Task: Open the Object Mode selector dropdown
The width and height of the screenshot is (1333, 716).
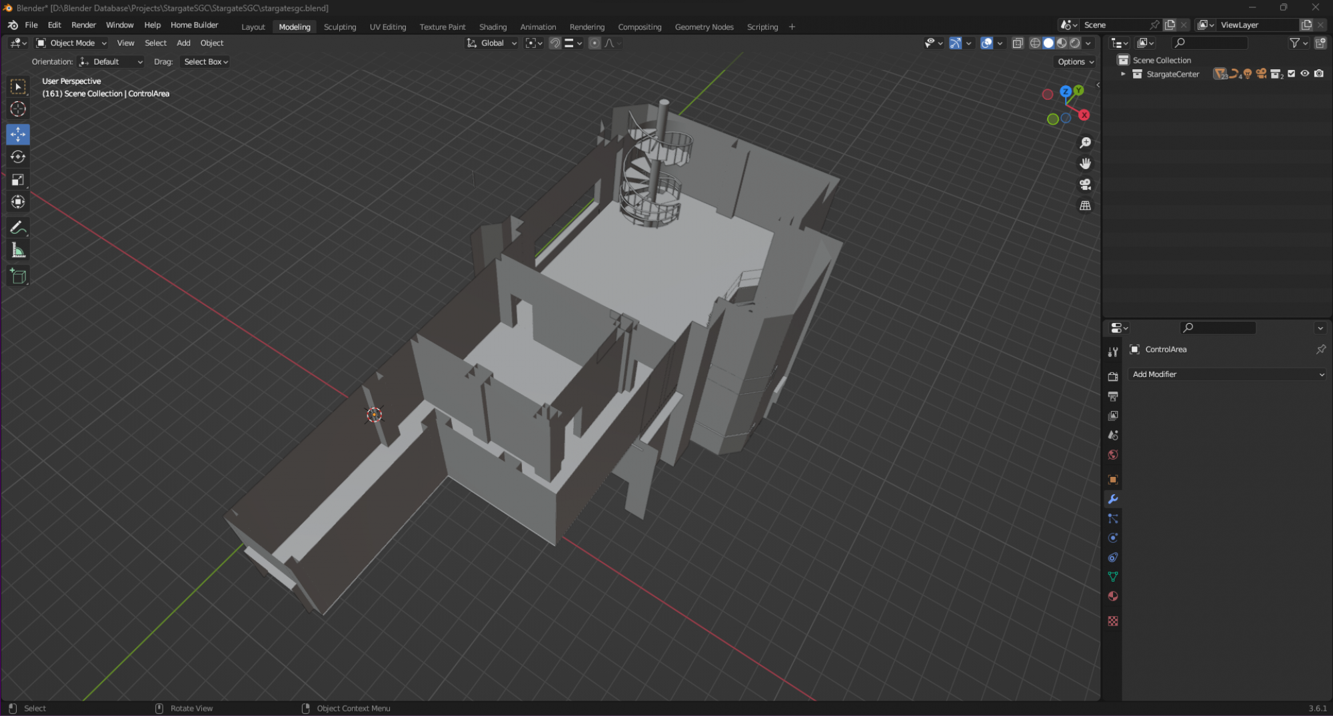Action: 72,43
